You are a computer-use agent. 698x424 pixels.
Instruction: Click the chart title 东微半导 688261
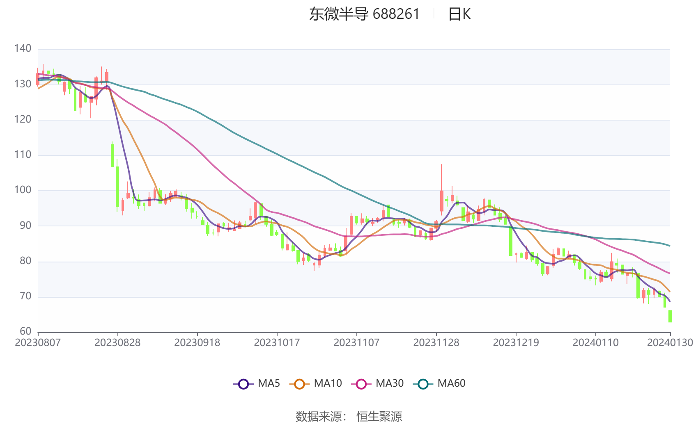(x=365, y=14)
